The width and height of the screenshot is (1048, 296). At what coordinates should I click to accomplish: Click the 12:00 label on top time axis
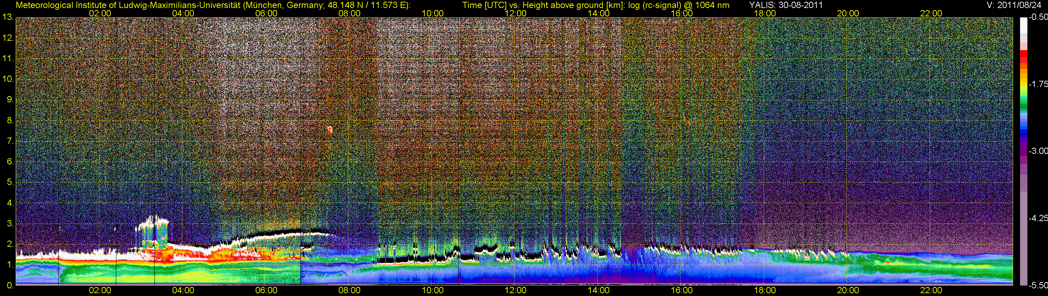point(516,13)
